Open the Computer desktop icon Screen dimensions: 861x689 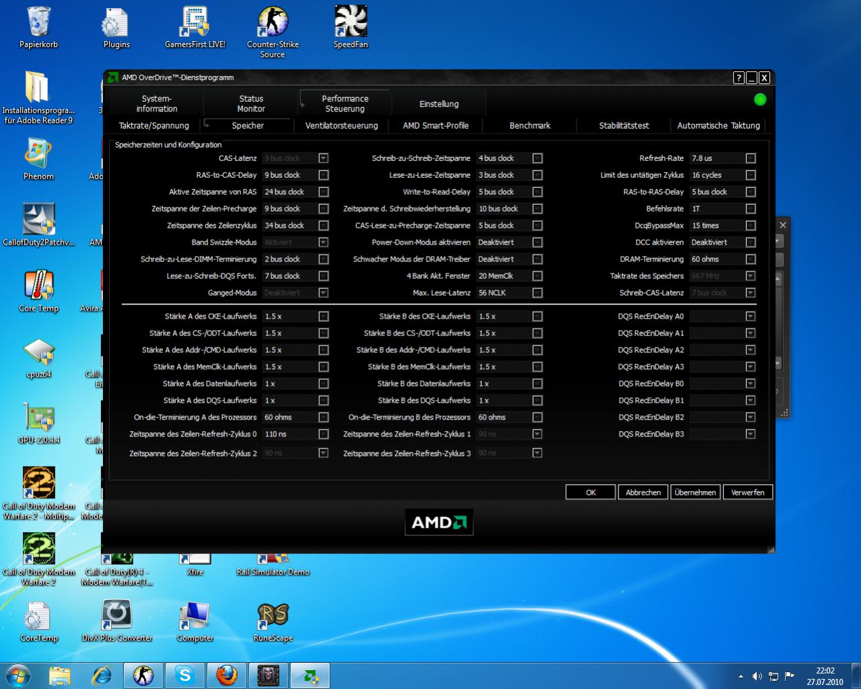coord(195,621)
